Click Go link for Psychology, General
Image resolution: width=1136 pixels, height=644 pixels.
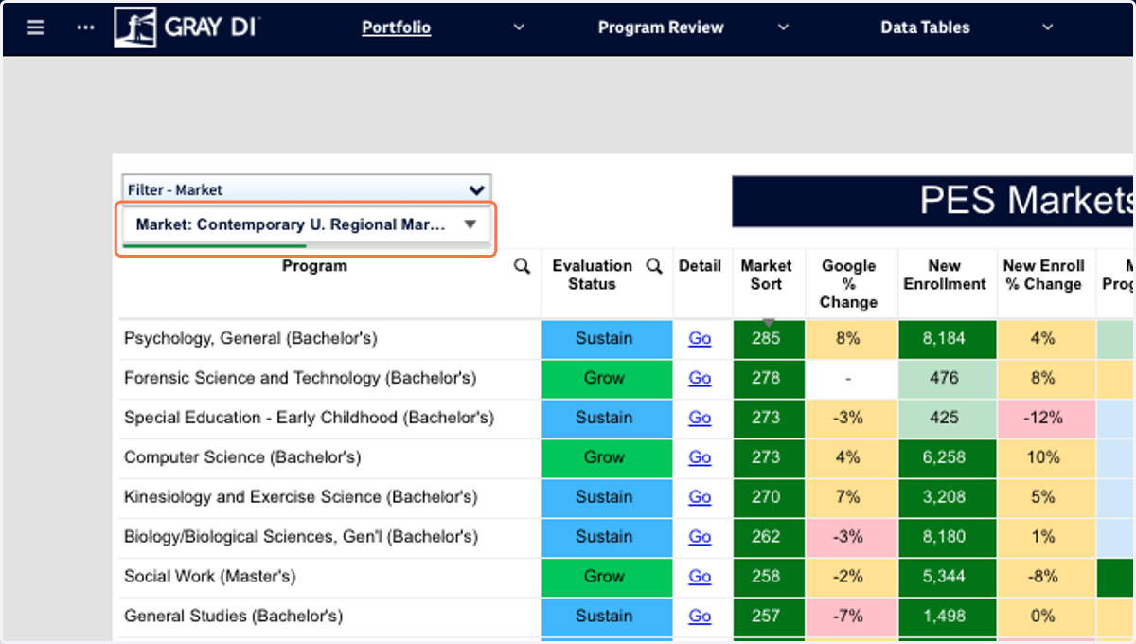click(x=700, y=339)
